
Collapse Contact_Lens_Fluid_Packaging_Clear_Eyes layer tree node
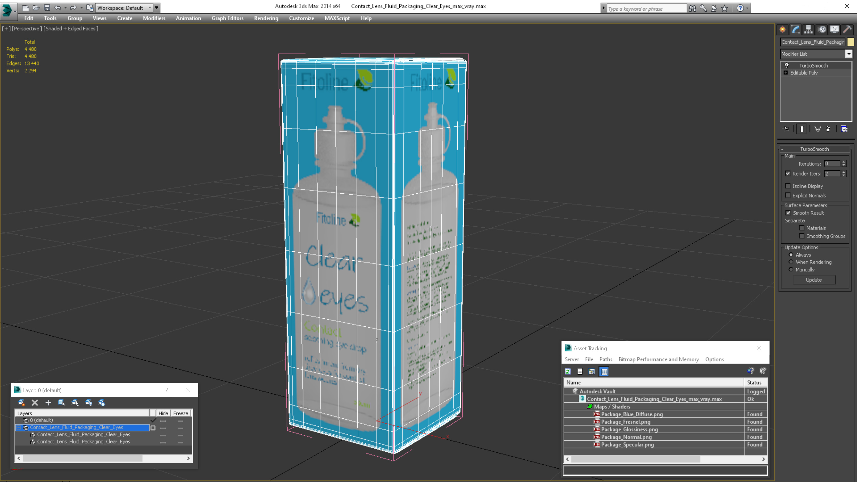coord(19,428)
